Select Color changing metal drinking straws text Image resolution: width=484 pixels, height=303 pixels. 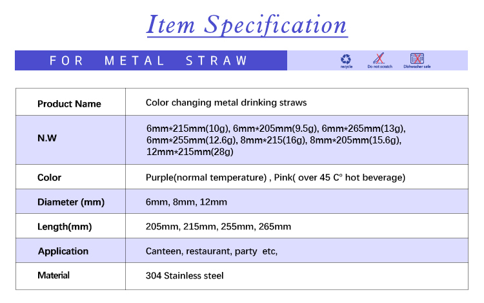[227, 103]
